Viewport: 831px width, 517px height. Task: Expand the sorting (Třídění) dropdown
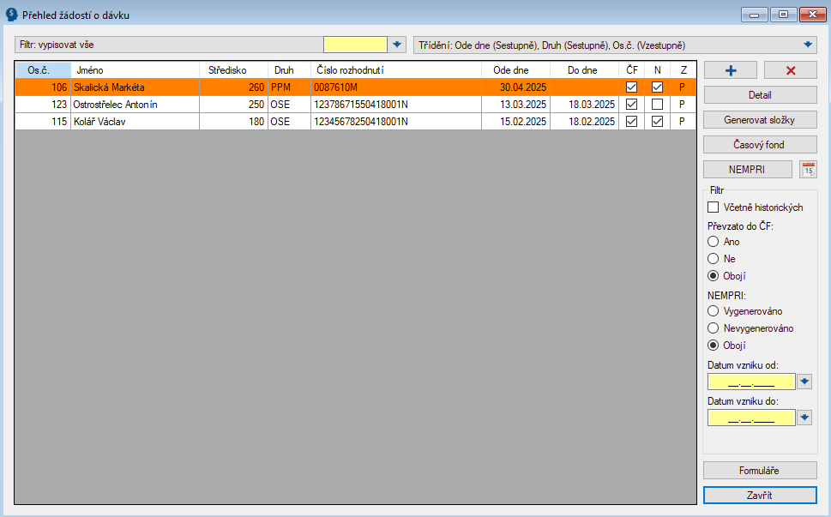(807, 45)
